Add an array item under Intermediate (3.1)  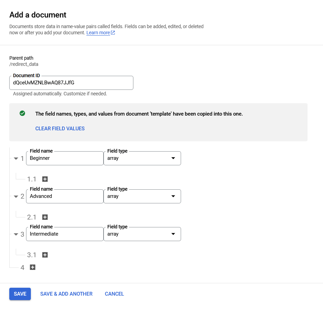pyautogui.click(x=45, y=255)
